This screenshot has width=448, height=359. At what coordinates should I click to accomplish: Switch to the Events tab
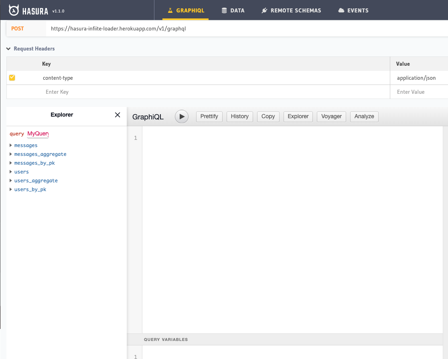pyautogui.click(x=357, y=11)
